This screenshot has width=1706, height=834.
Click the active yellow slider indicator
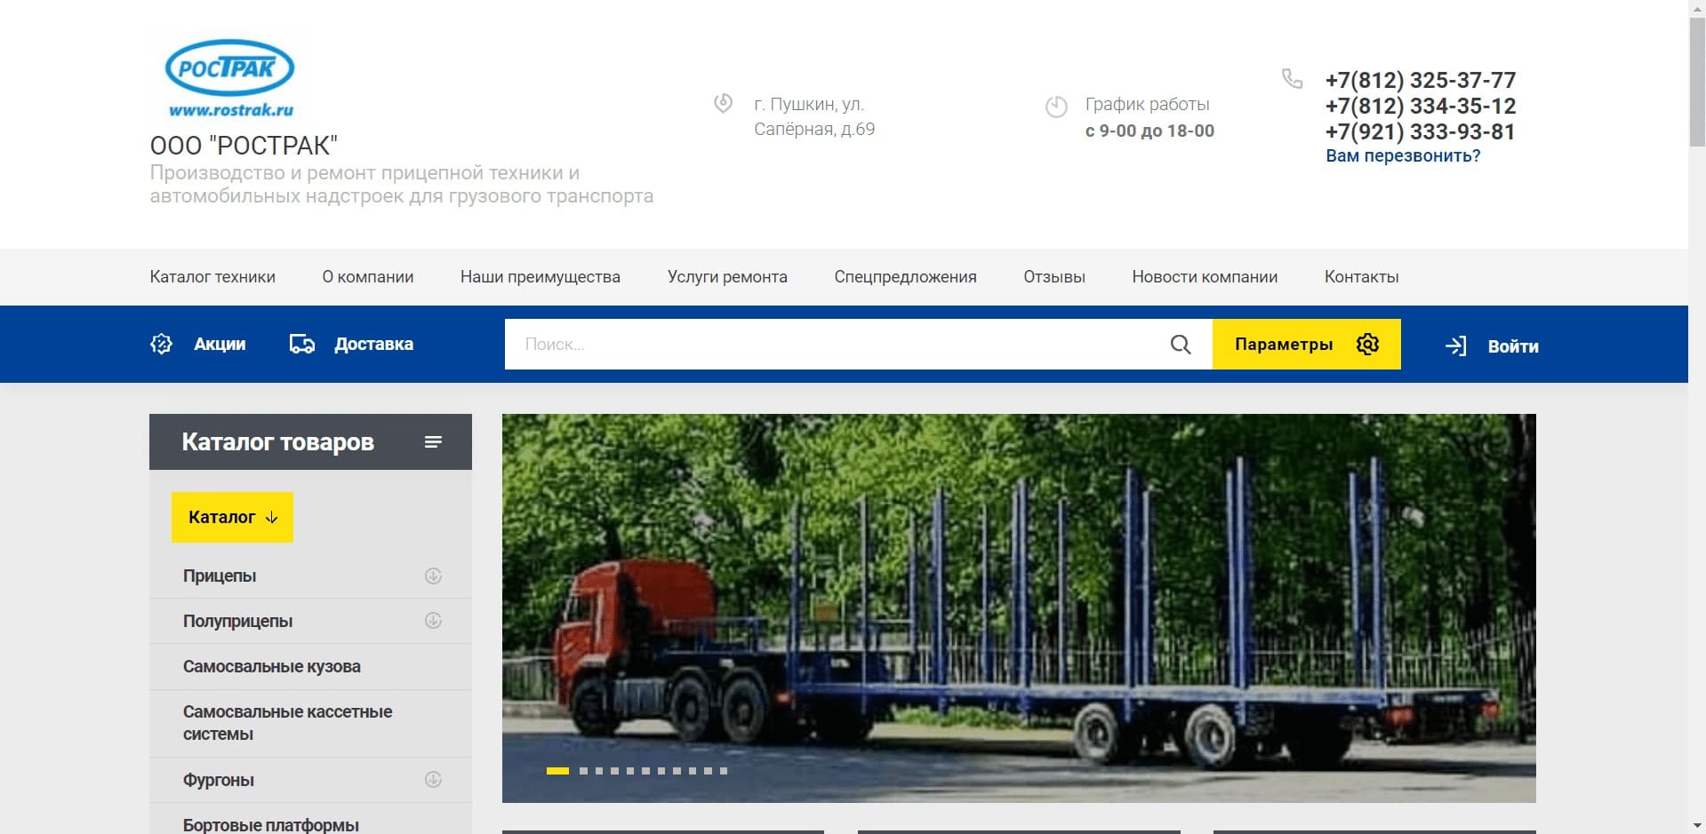557,771
